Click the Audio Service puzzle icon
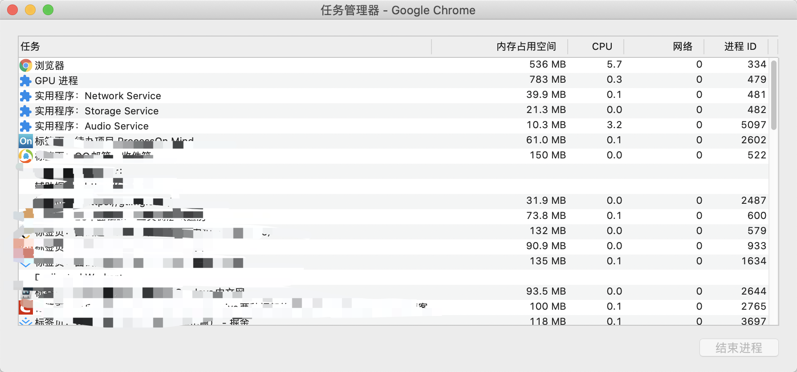This screenshot has width=797, height=372. [x=26, y=126]
